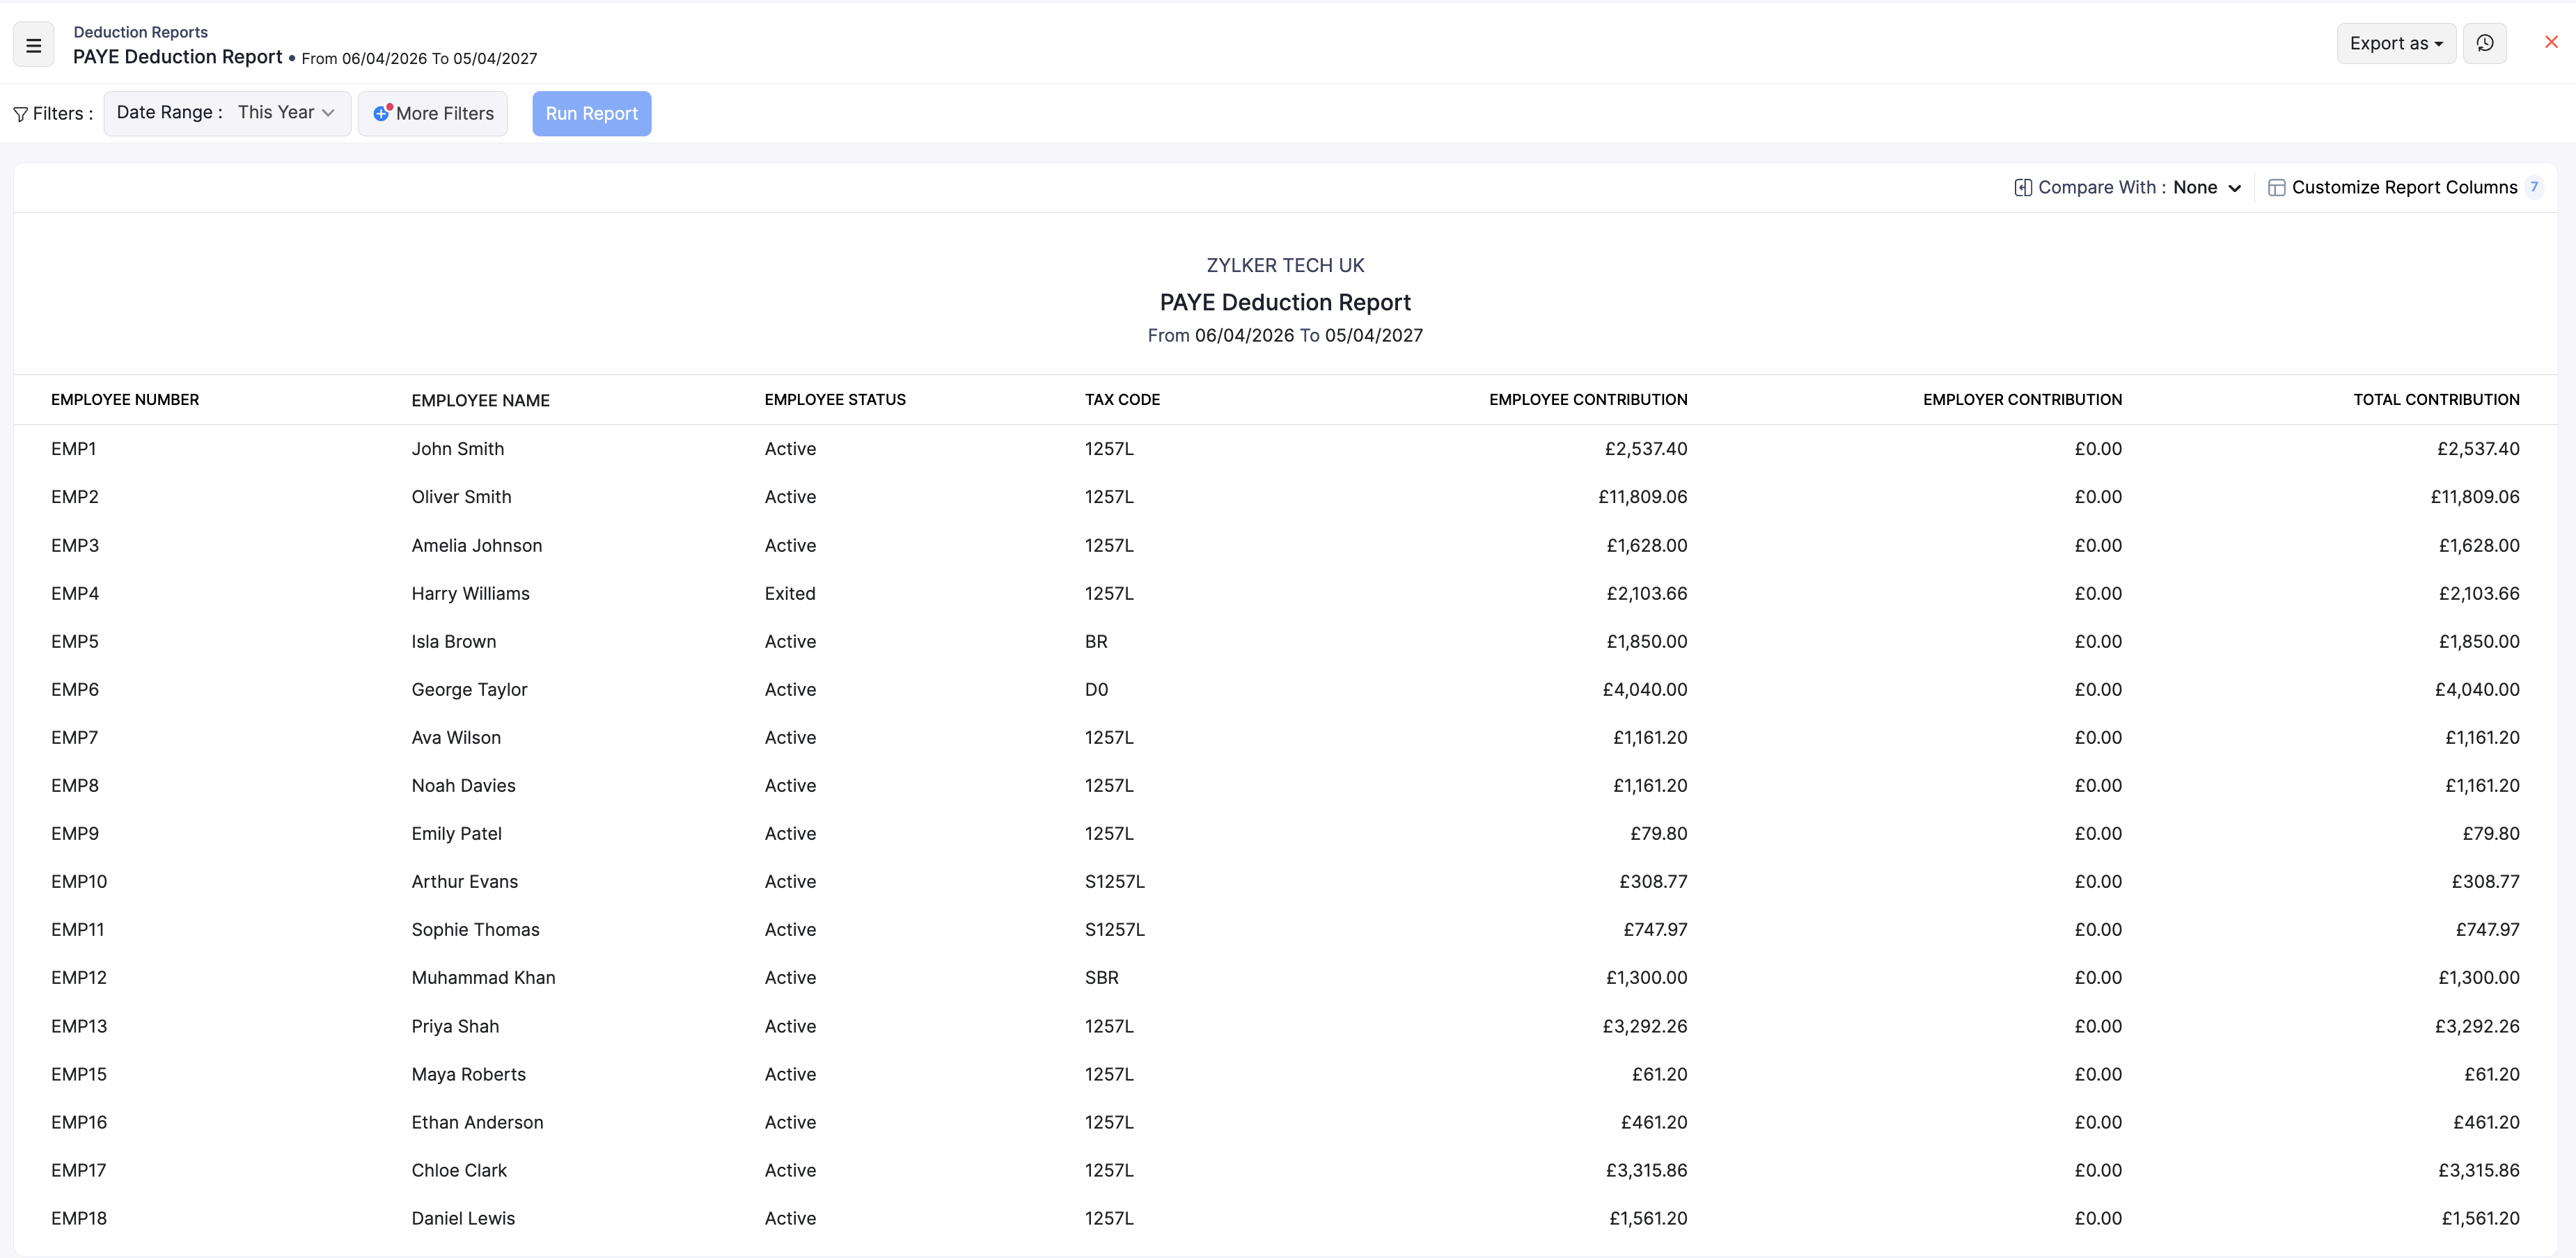Screen dimensions: 2576x1258
Task: Sort by Employee Name column header
Action: [x=480, y=401]
